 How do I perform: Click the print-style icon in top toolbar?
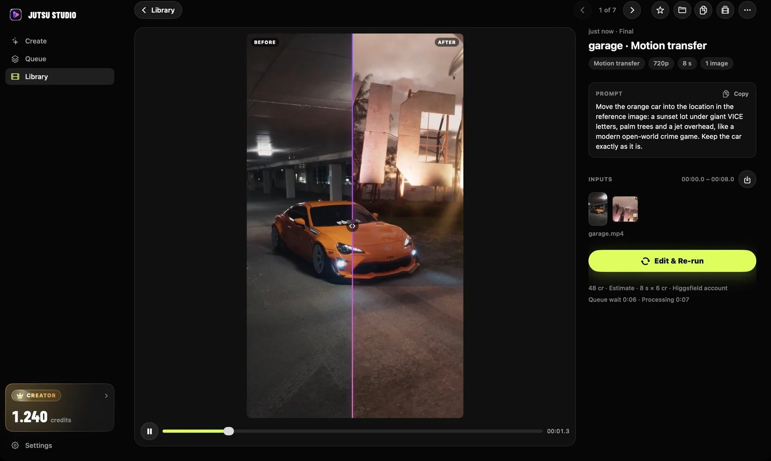pyautogui.click(x=725, y=10)
